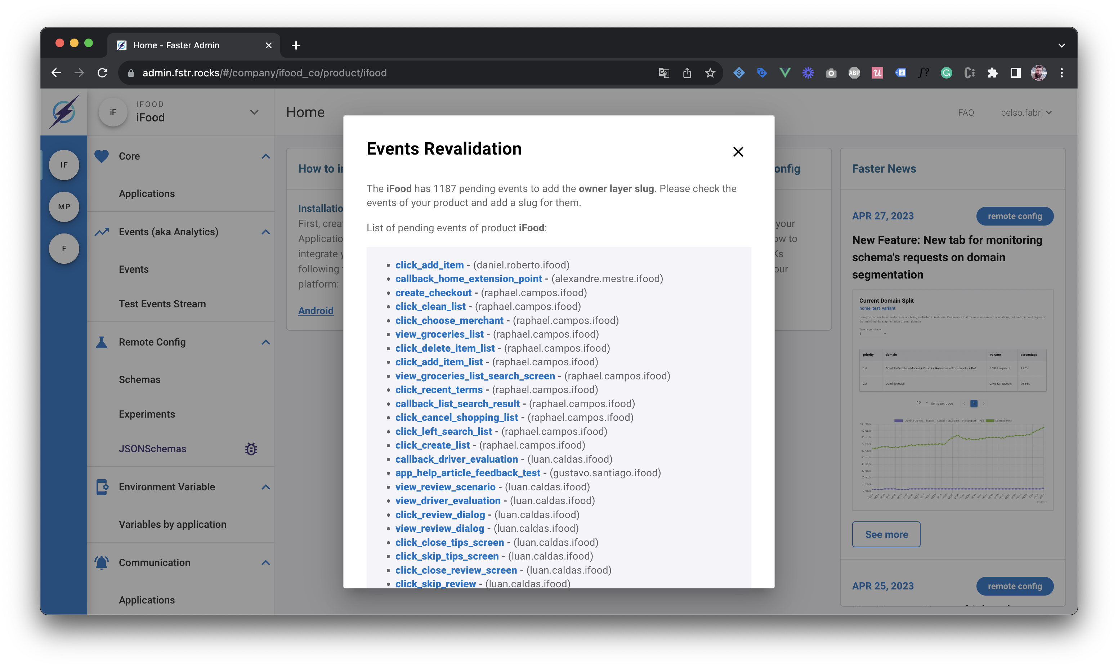Click the Adblock Plus extension icon
This screenshot has height=668, width=1118.
(x=854, y=73)
